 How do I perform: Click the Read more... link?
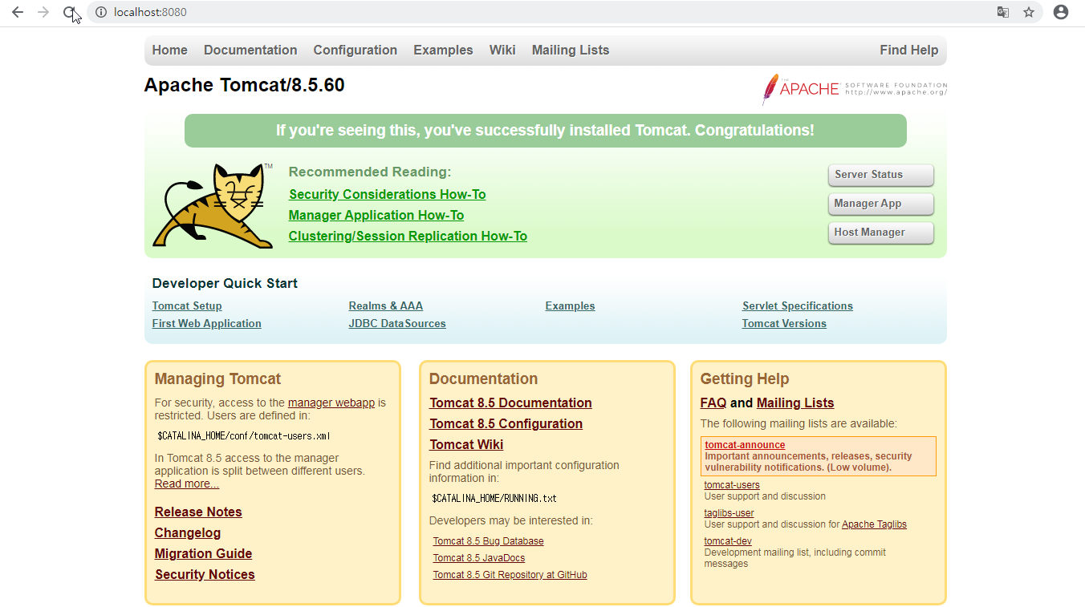[187, 484]
